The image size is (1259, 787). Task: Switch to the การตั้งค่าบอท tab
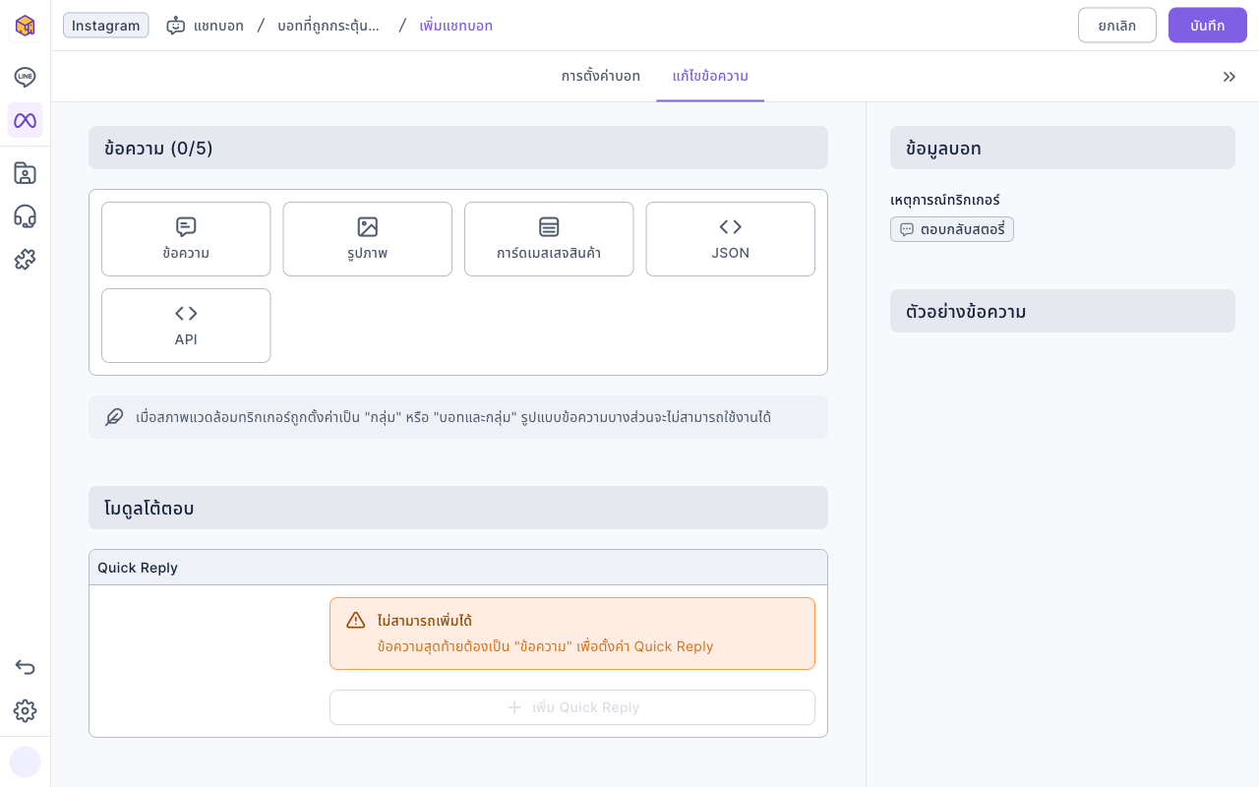(601, 77)
